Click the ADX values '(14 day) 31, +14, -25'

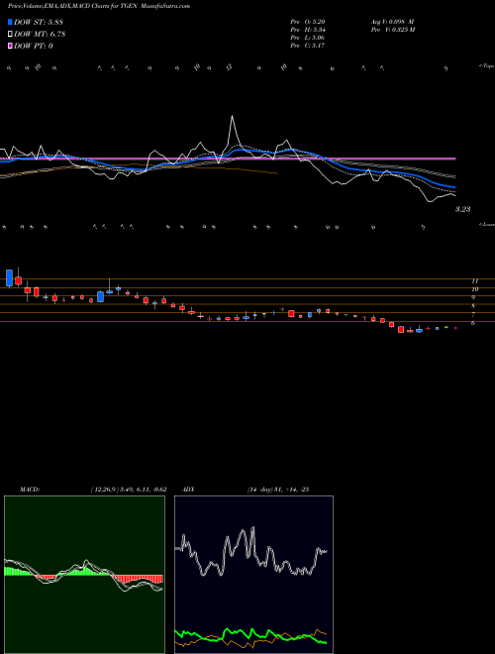click(277, 490)
